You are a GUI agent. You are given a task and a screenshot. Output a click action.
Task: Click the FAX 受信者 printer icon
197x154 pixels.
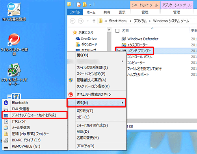coord(6,109)
